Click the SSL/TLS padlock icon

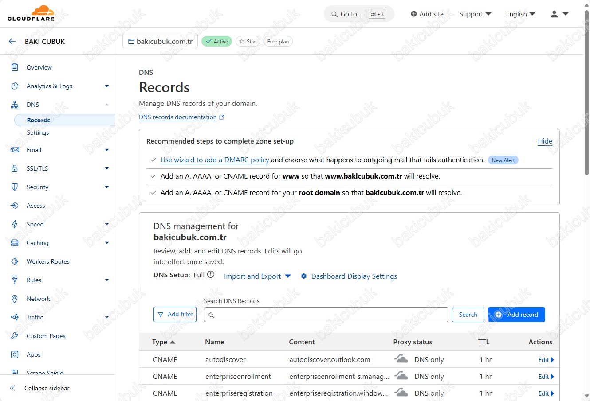15,168
